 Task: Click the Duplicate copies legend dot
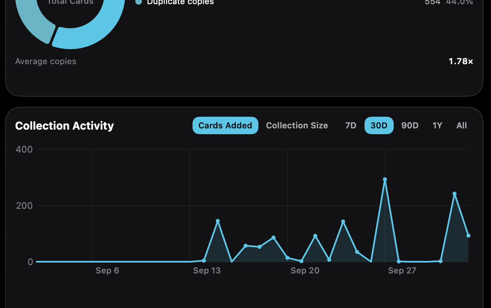[x=139, y=2]
